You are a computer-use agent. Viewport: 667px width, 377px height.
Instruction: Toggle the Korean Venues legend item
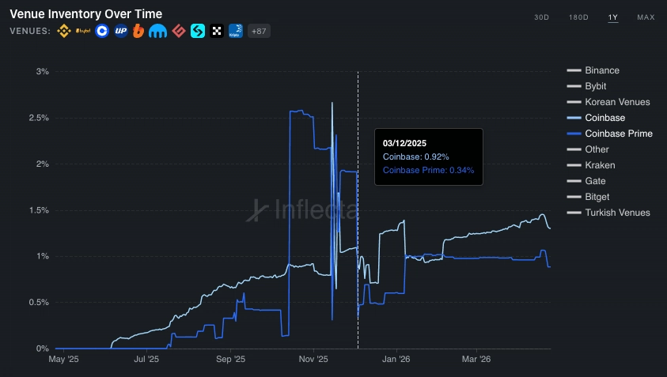[617, 102]
